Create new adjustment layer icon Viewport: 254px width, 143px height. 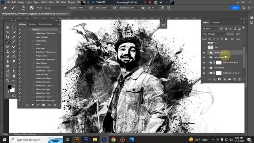[225, 79]
